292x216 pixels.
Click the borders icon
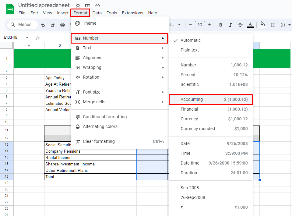coord(273,25)
